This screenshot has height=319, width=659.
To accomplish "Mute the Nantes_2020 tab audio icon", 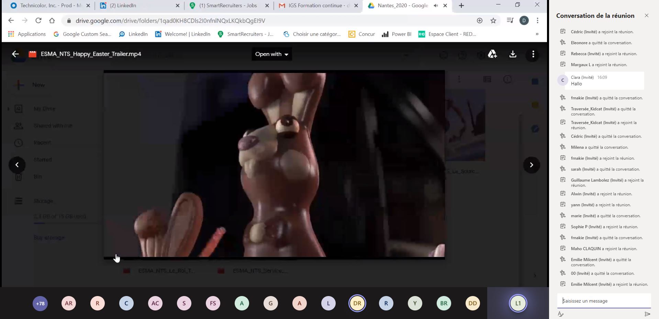I will [x=436, y=5].
